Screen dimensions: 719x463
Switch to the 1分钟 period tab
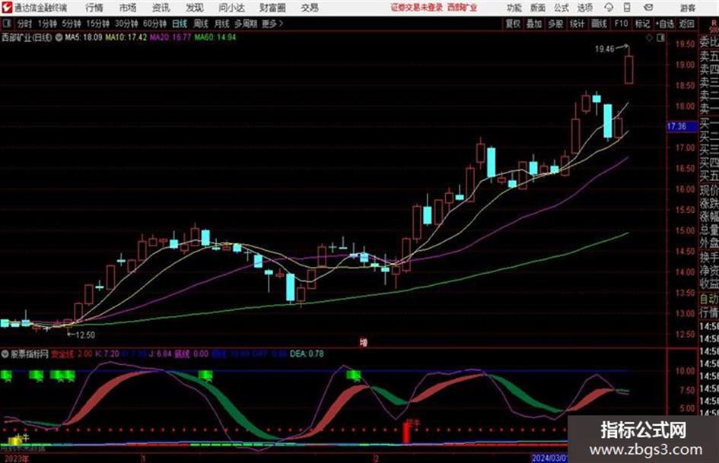click(x=46, y=24)
